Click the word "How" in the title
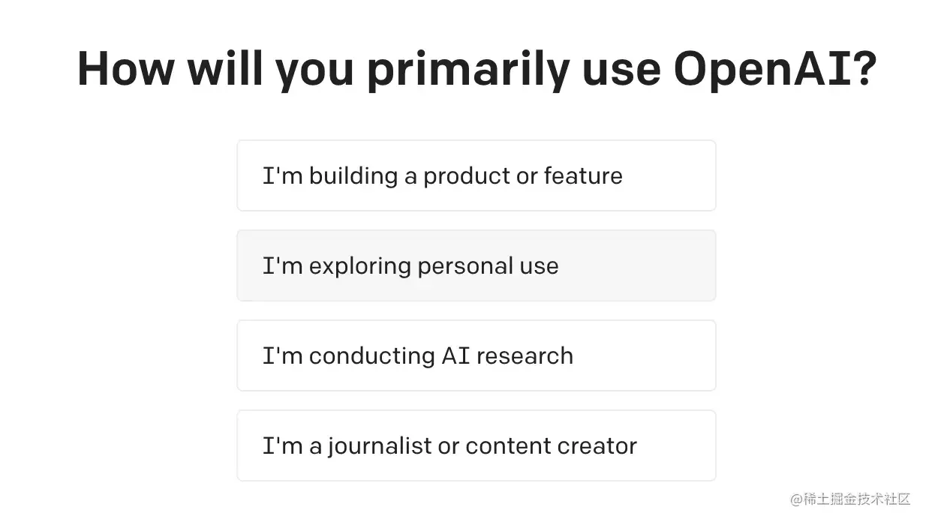Image resolution: width=926 pixels, height=522 pixels. coord(125,69)
